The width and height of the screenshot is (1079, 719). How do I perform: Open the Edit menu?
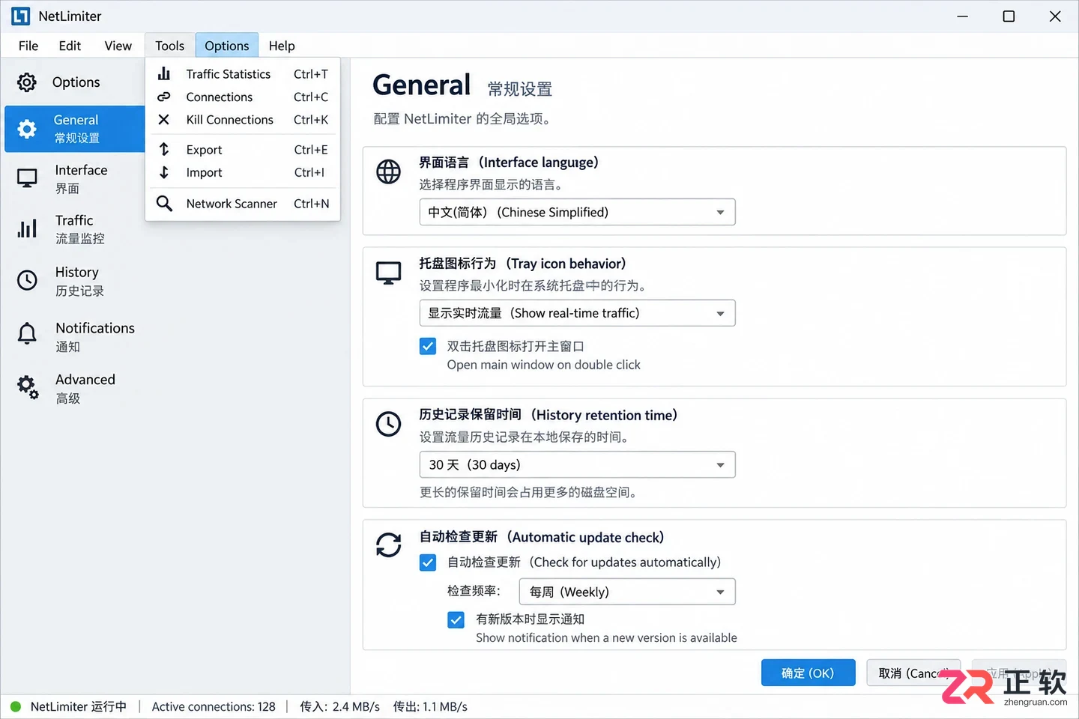tap(70, 46)
